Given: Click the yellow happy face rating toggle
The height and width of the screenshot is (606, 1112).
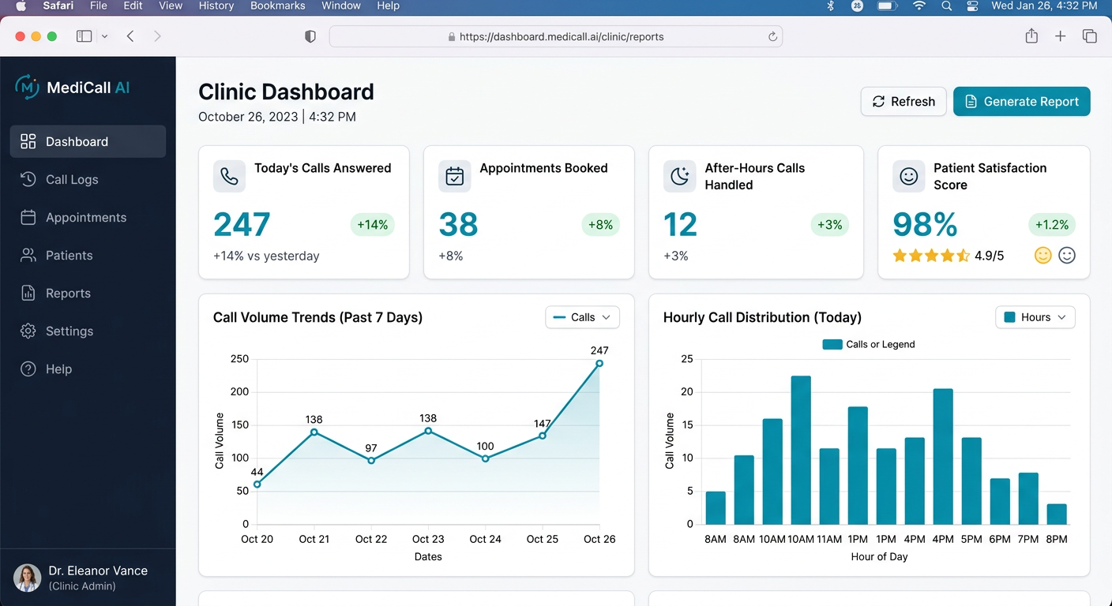Looking at the screenshot, I should 1042,255.
